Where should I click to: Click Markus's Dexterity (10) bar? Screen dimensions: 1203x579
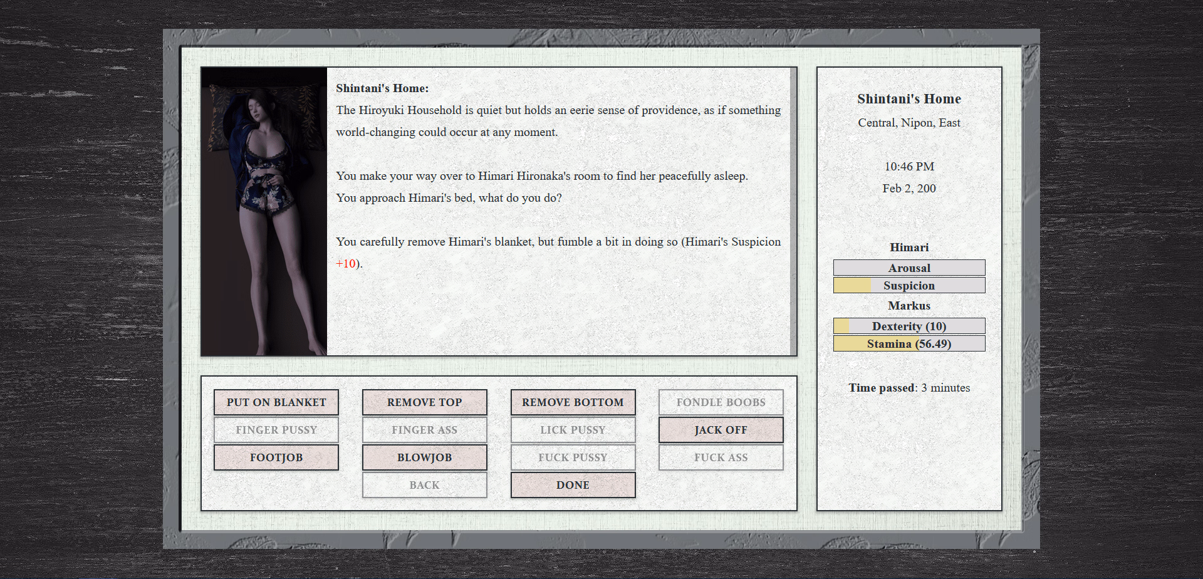coord(909,326)
